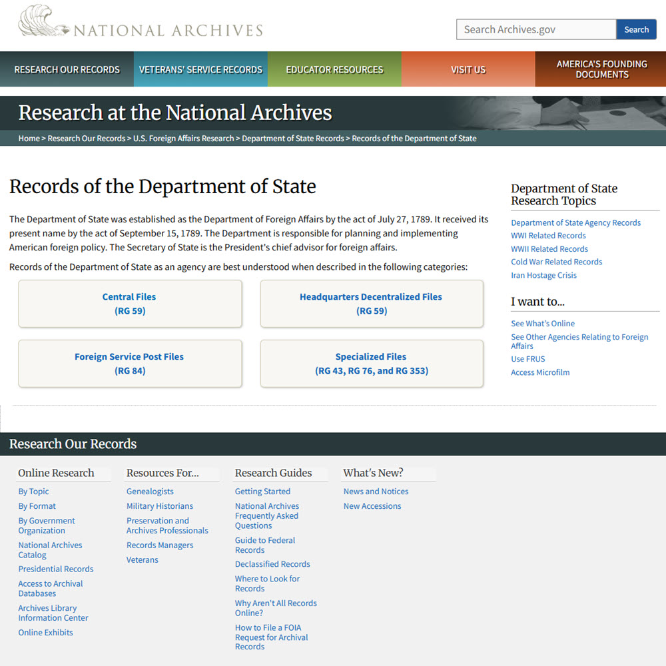666x666 pixels.
Task: Open America's Founding Documents nav tab
Action: 601,69
